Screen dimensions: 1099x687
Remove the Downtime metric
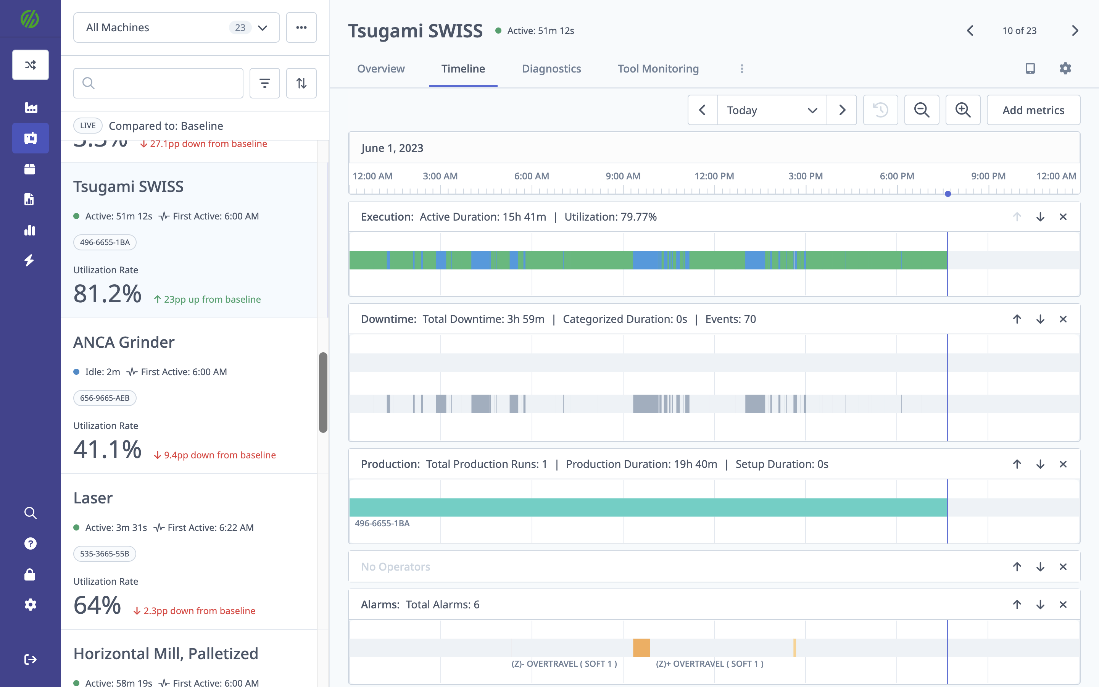pyautogui.click(x=1063, y=319)
